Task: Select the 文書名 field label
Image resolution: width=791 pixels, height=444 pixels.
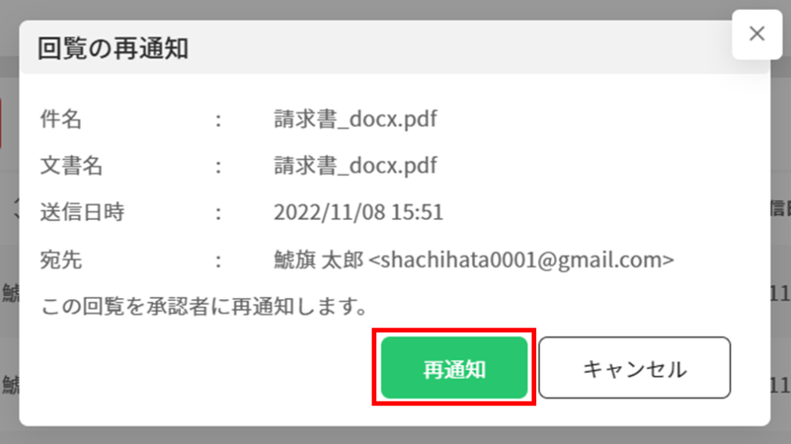Action: [71, 166]
